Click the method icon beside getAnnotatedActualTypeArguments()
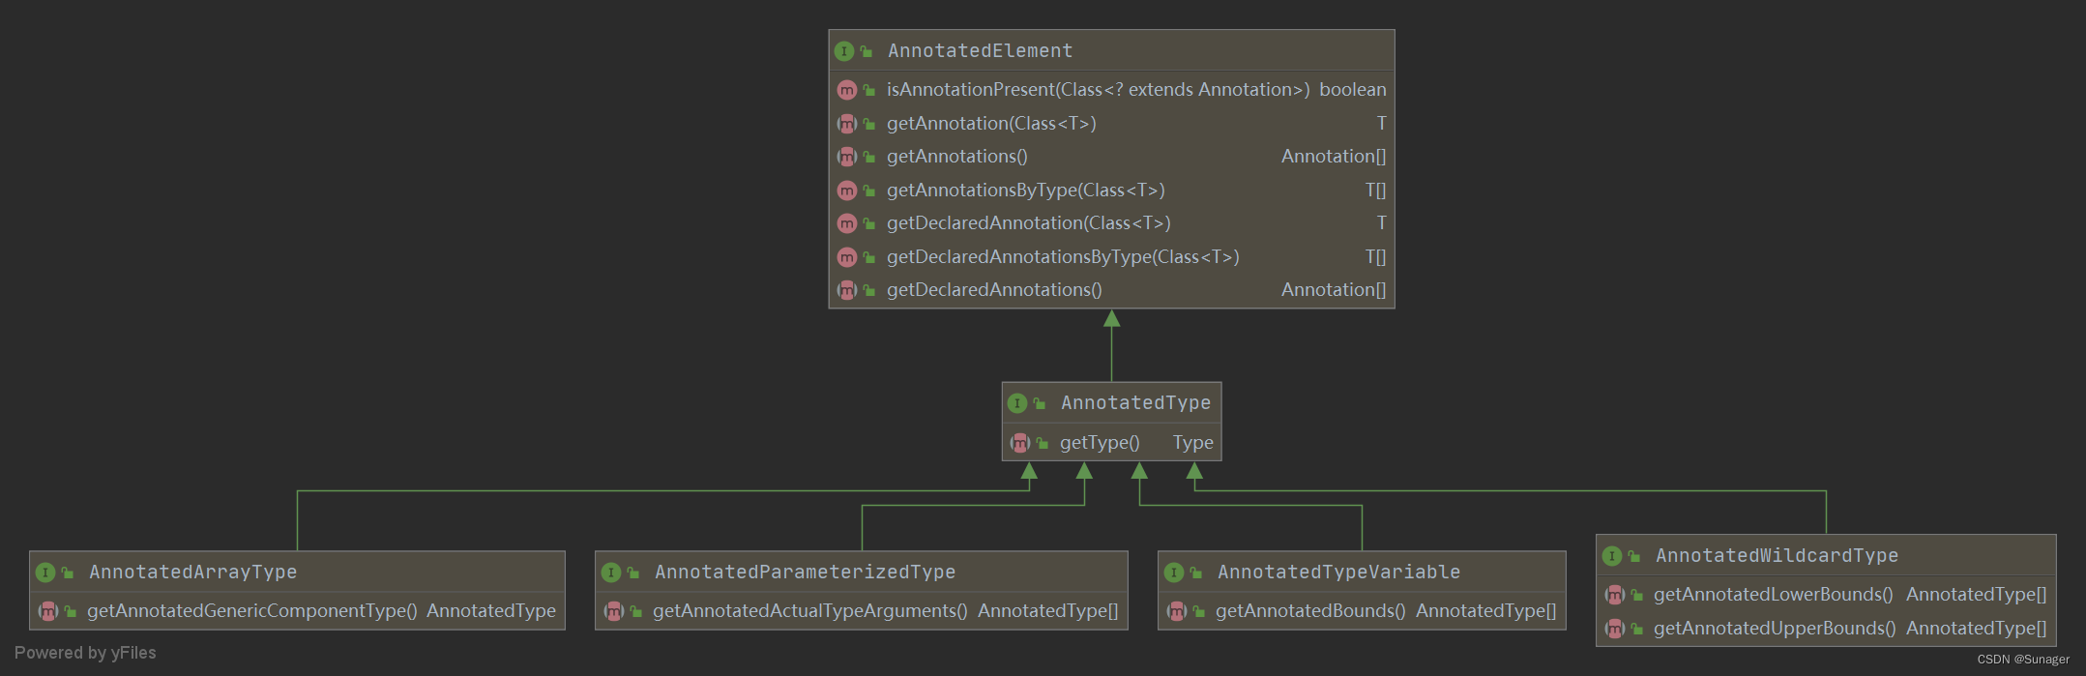The image size is (2086, 676). pos(613,611)
